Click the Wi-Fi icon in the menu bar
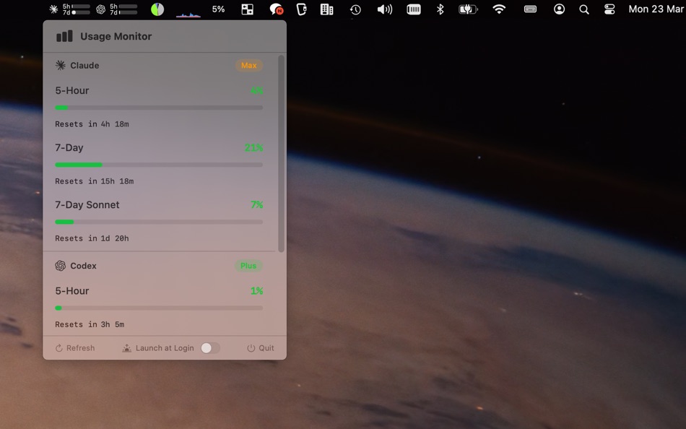The width and height of the screenshot is (686, 429). [499, 9]
